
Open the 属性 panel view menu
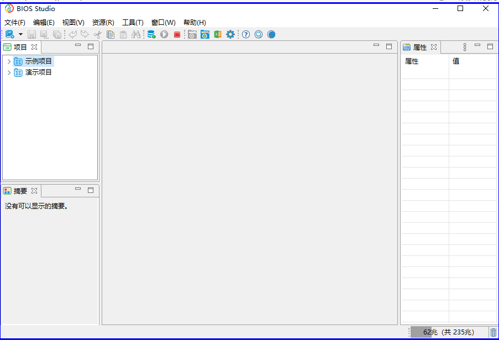465,47
